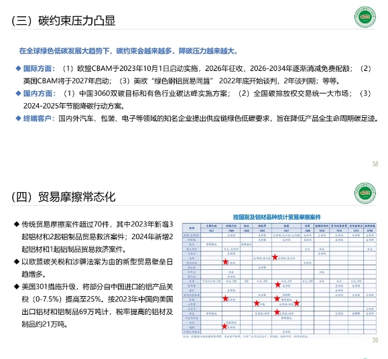
Task: Select the heading (三) 碳约束压力凸显
Action: (64, 21)
